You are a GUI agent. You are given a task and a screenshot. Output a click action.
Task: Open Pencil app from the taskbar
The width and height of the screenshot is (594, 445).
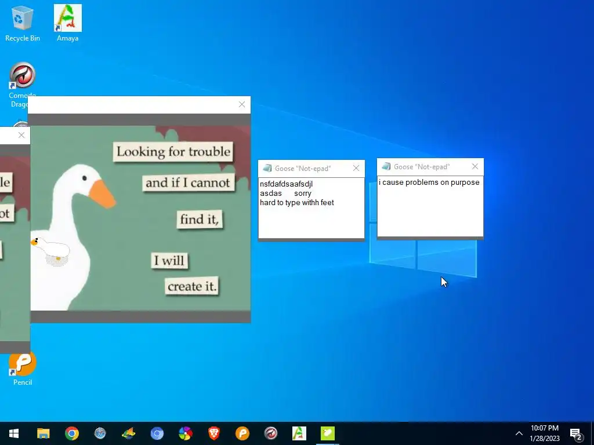(x=242, y=433)
